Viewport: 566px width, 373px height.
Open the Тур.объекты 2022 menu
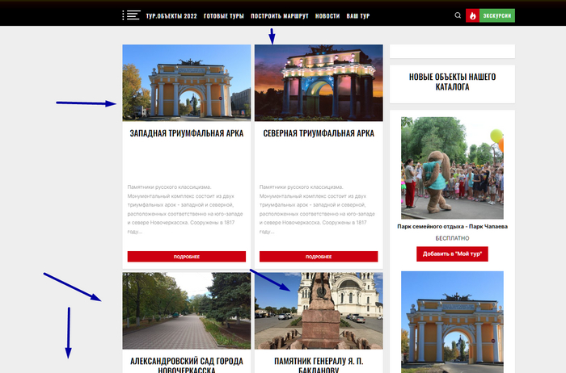click(171, 16)
